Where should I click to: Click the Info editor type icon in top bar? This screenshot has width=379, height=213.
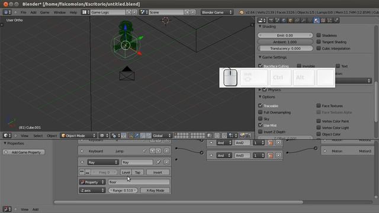[x=7, y=12]
